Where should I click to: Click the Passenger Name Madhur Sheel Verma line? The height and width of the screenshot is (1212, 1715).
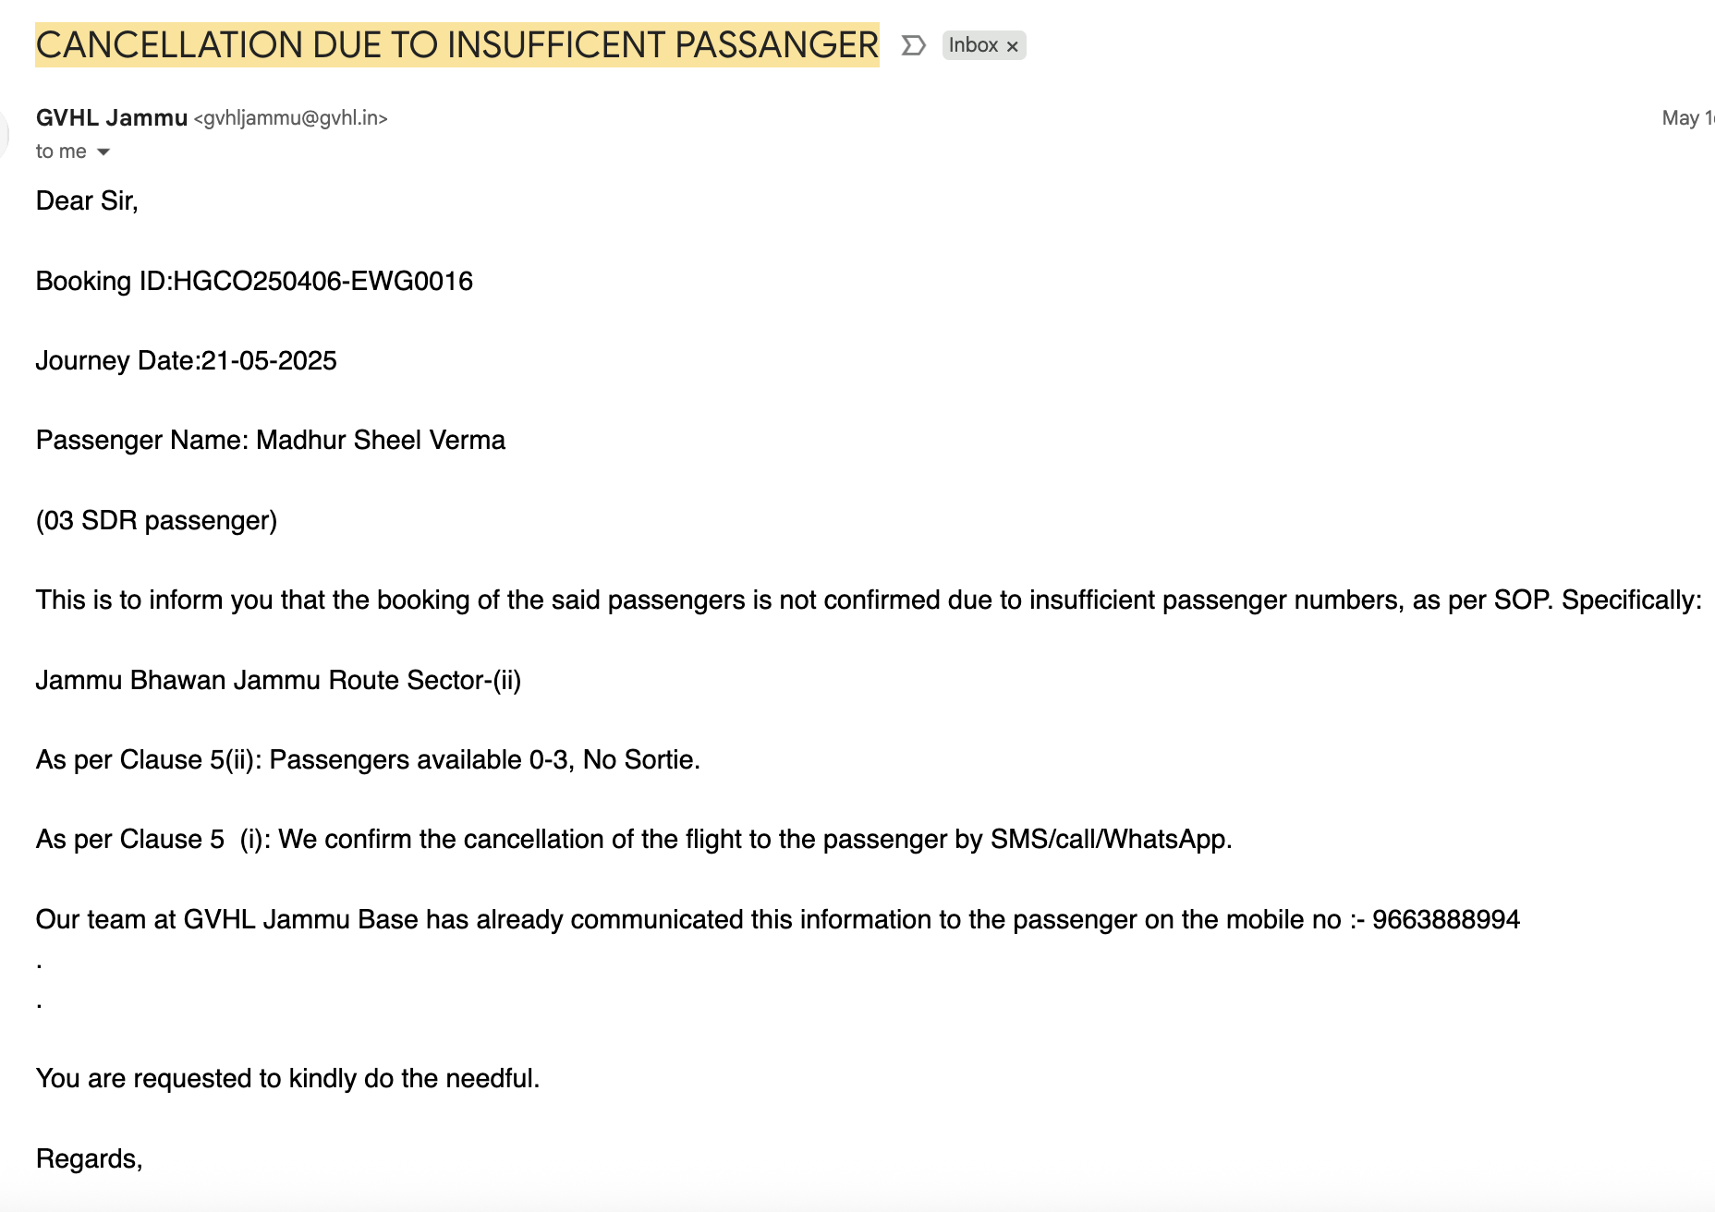tap(270, 441)
